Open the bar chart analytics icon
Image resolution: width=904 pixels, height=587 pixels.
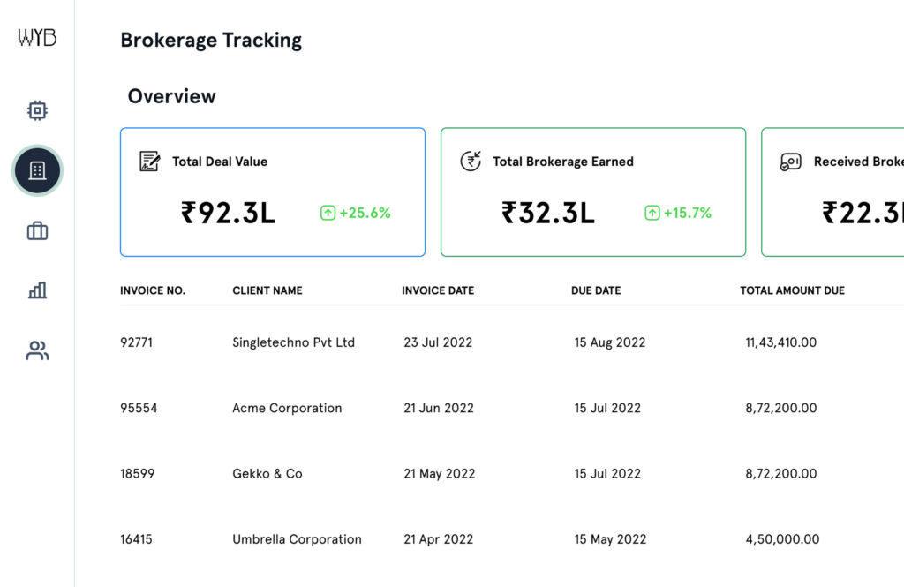click(x=37, y=290)
